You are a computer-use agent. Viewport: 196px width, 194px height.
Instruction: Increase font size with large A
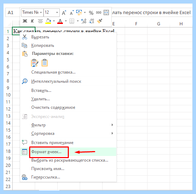tap(64, 13)
